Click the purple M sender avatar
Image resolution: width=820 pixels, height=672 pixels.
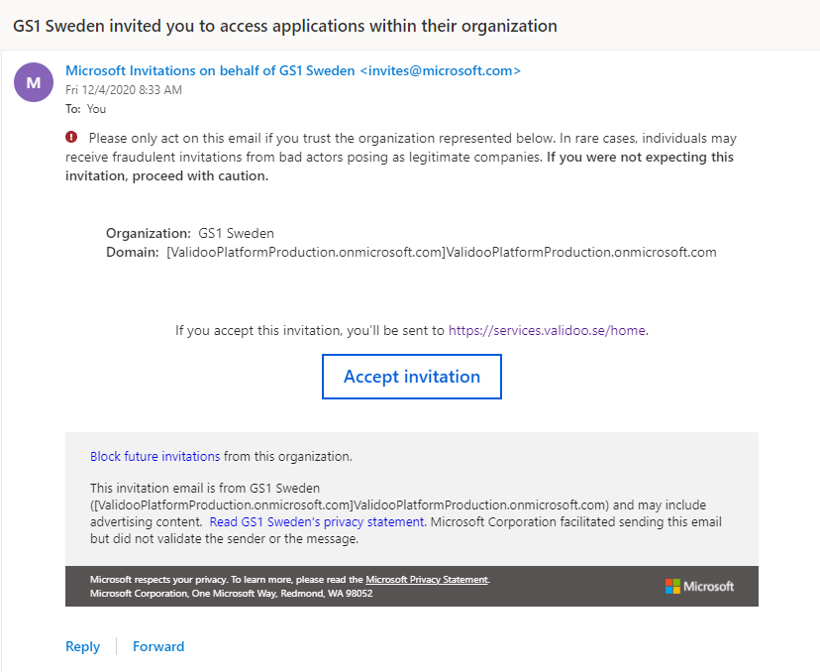(x=34, y=81)
